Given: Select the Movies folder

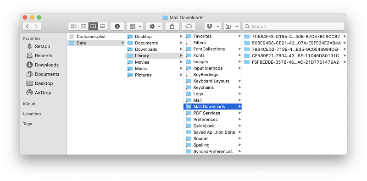Looking at the screenshot, I should [x=154, y=62].
